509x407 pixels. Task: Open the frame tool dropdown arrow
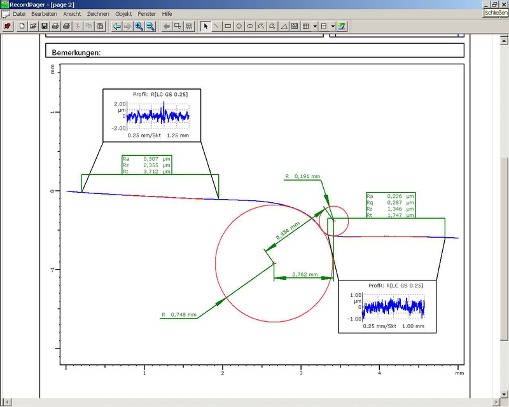coord(333,26)
